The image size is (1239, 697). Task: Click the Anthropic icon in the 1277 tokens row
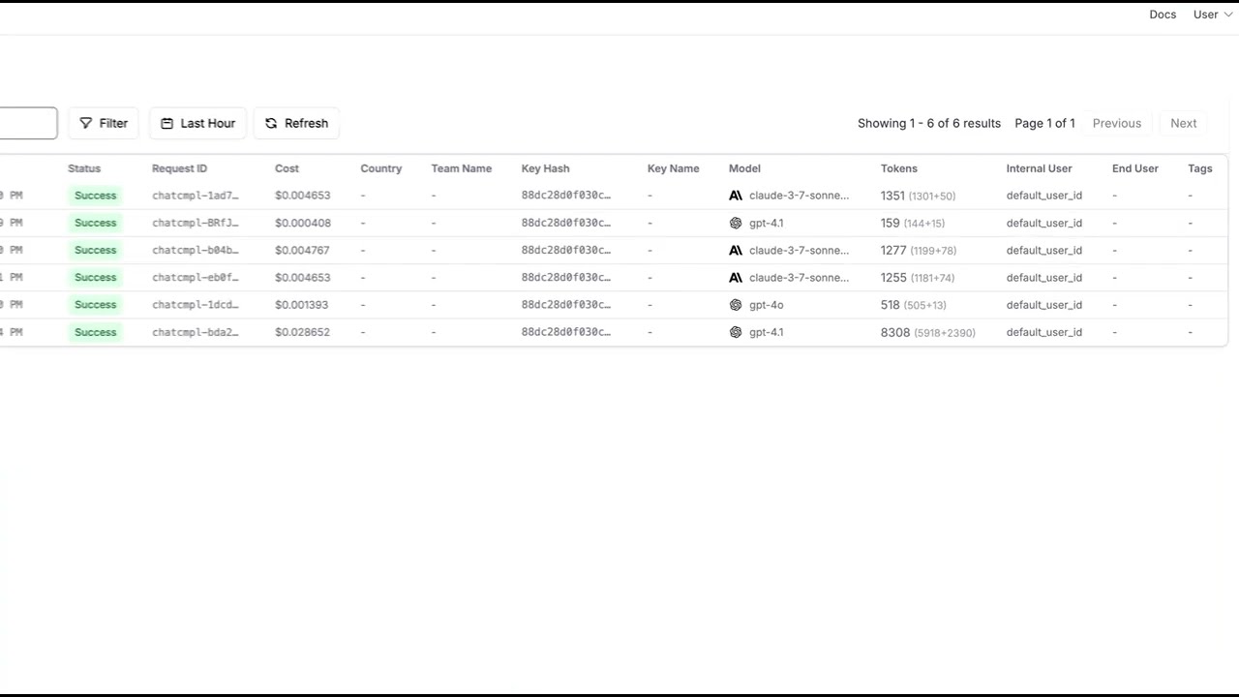(736, 250)
